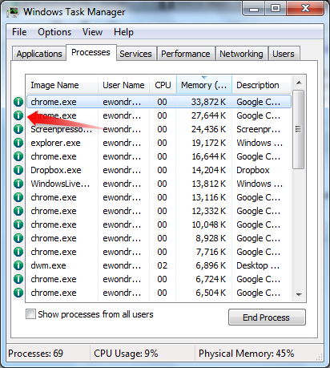The width and height of the screenshot is (330, 368).
Task: Click the 16,644 K memory value
Action: click(208, 156)
